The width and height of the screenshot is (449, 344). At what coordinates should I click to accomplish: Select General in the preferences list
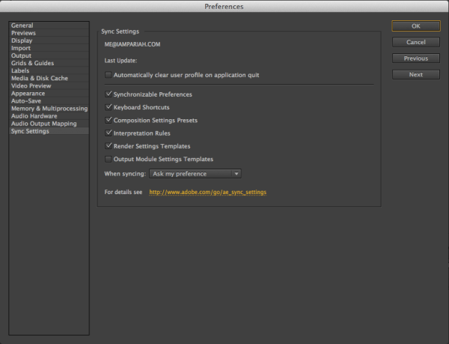click(x=22, y=26)
